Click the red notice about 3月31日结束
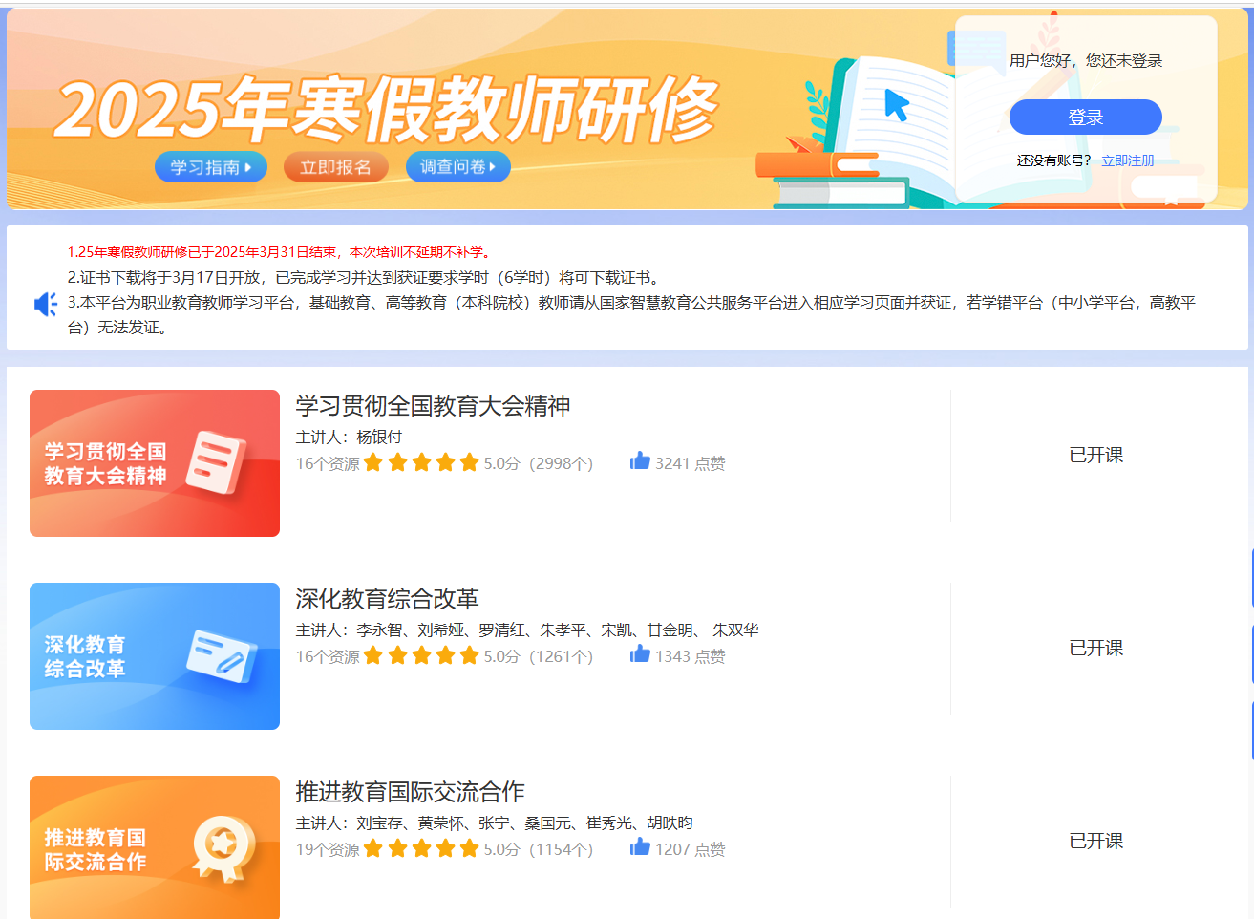The width and height of the screenshot is (1254, 919). click(x=279, y=252)
